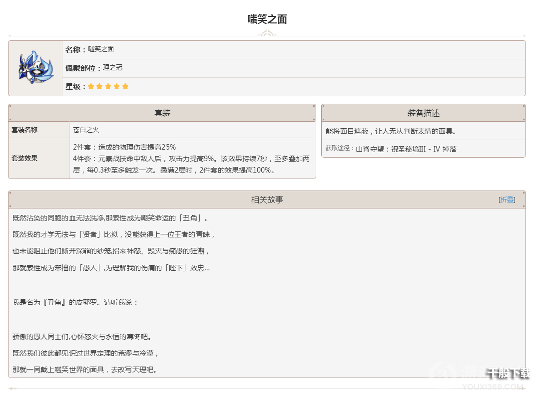The height and width of the screenshot is (395, 536).
Task: Click the 理之冠 equip slot value
Action: tap(113, 67)
